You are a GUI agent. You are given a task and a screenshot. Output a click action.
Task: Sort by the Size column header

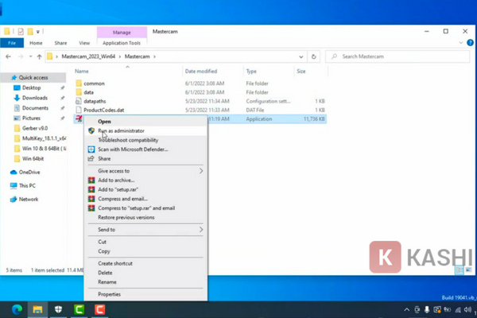point(301,72)
